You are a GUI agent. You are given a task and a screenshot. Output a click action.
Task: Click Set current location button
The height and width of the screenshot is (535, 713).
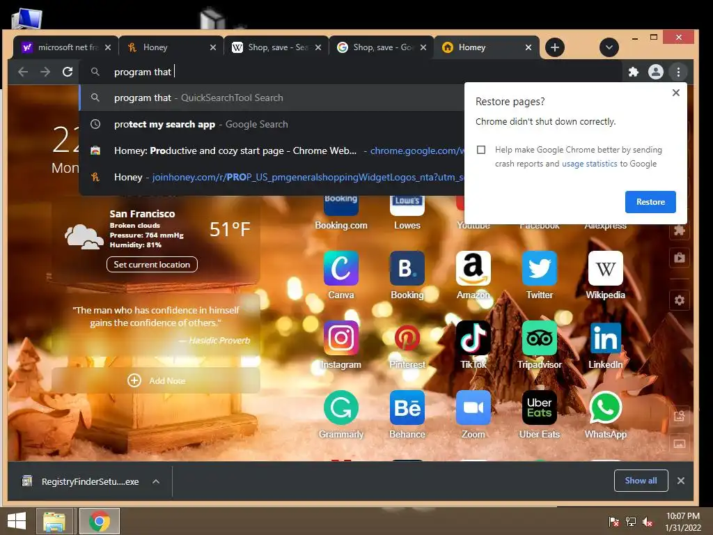pyautogui.click(x=152, y=264)
